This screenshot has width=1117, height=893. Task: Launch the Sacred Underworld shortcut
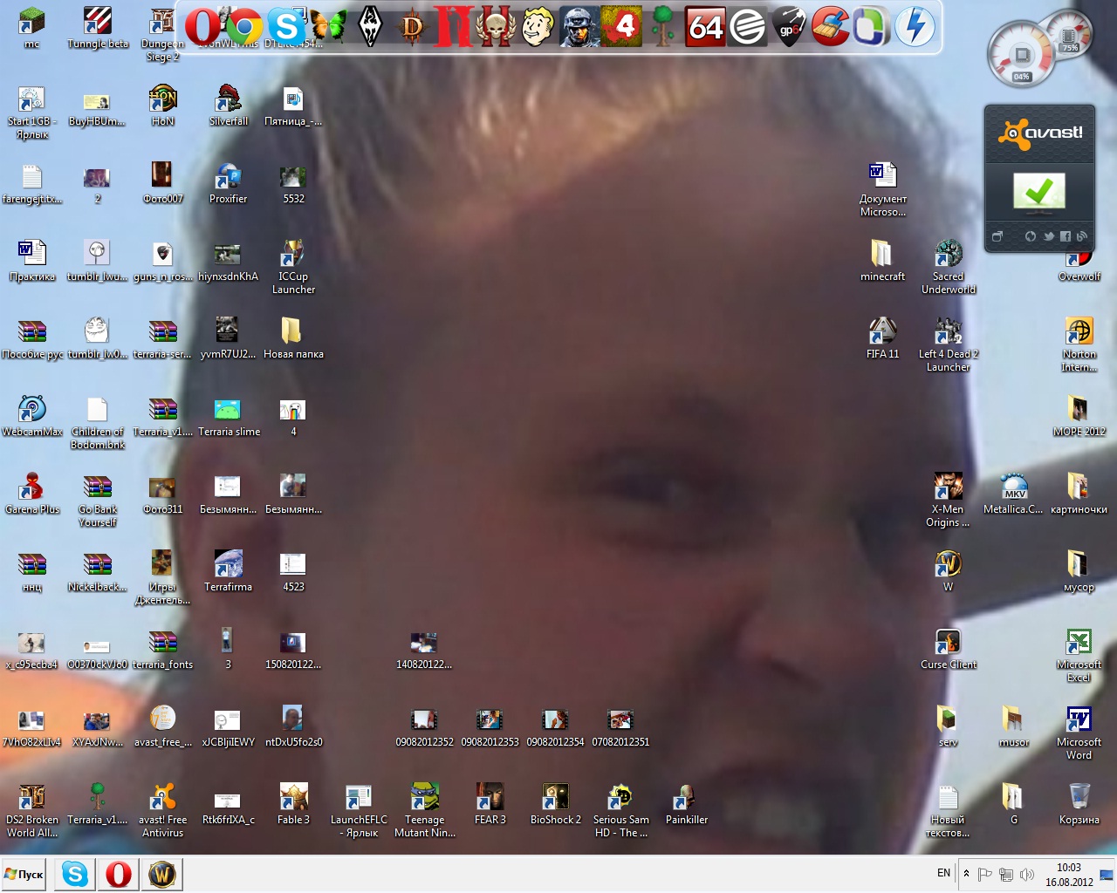[948, 267]
